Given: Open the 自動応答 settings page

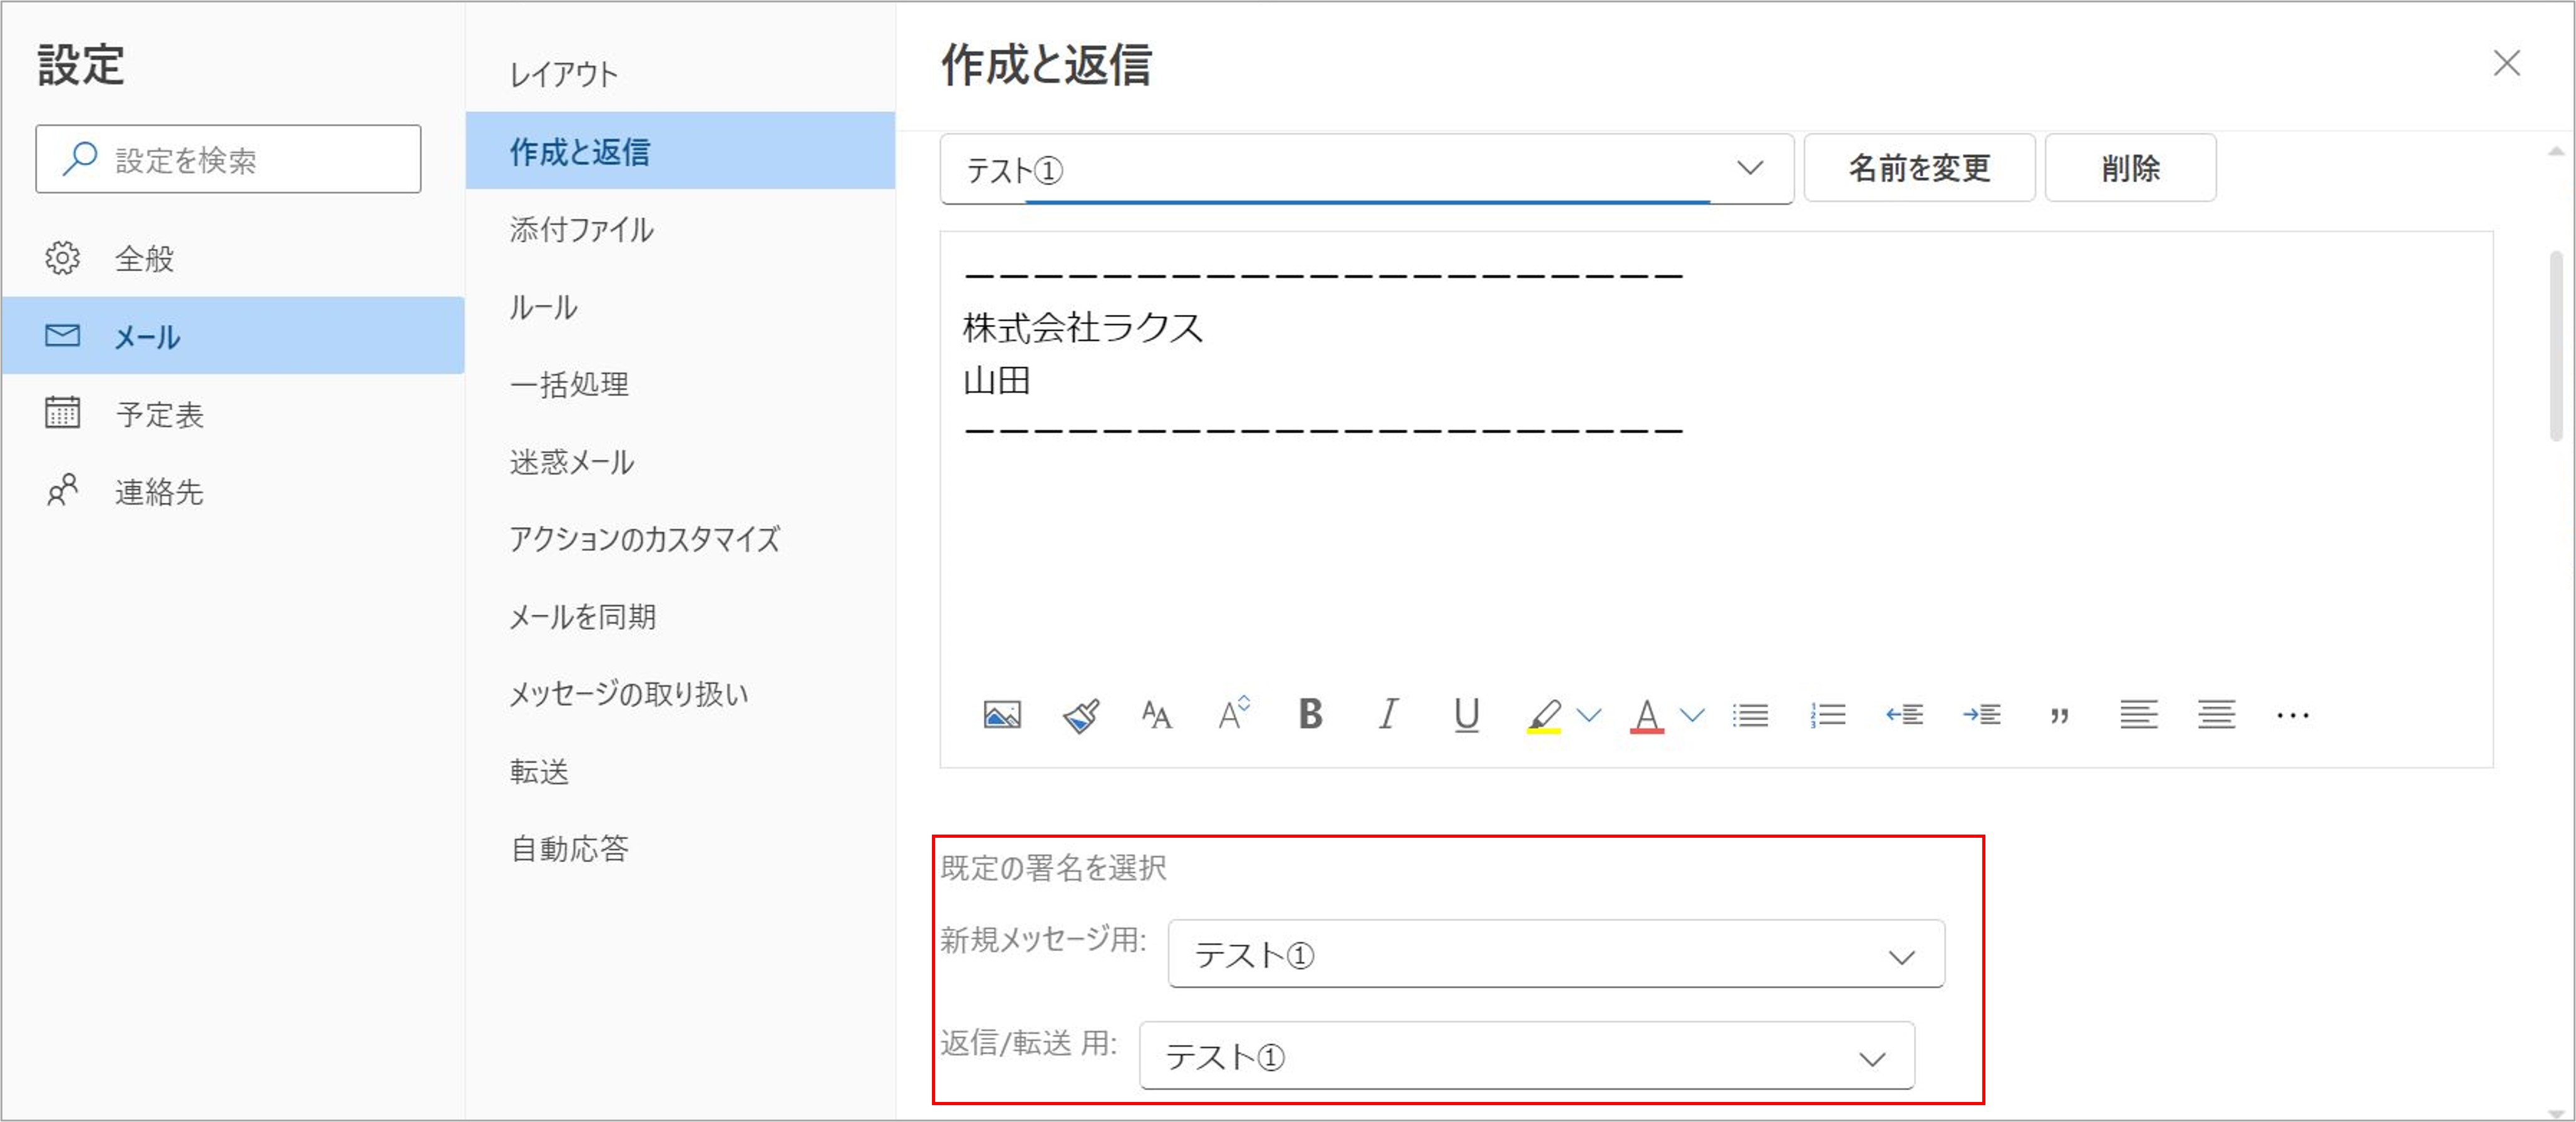Looking at the screenshot, I should 680,848.
